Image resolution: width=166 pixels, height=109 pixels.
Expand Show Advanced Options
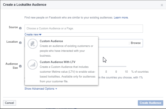tap(39, 89)
